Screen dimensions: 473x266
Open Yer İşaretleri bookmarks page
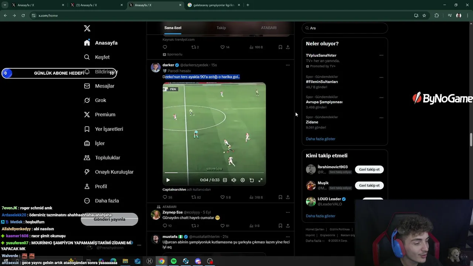(103, 129)
